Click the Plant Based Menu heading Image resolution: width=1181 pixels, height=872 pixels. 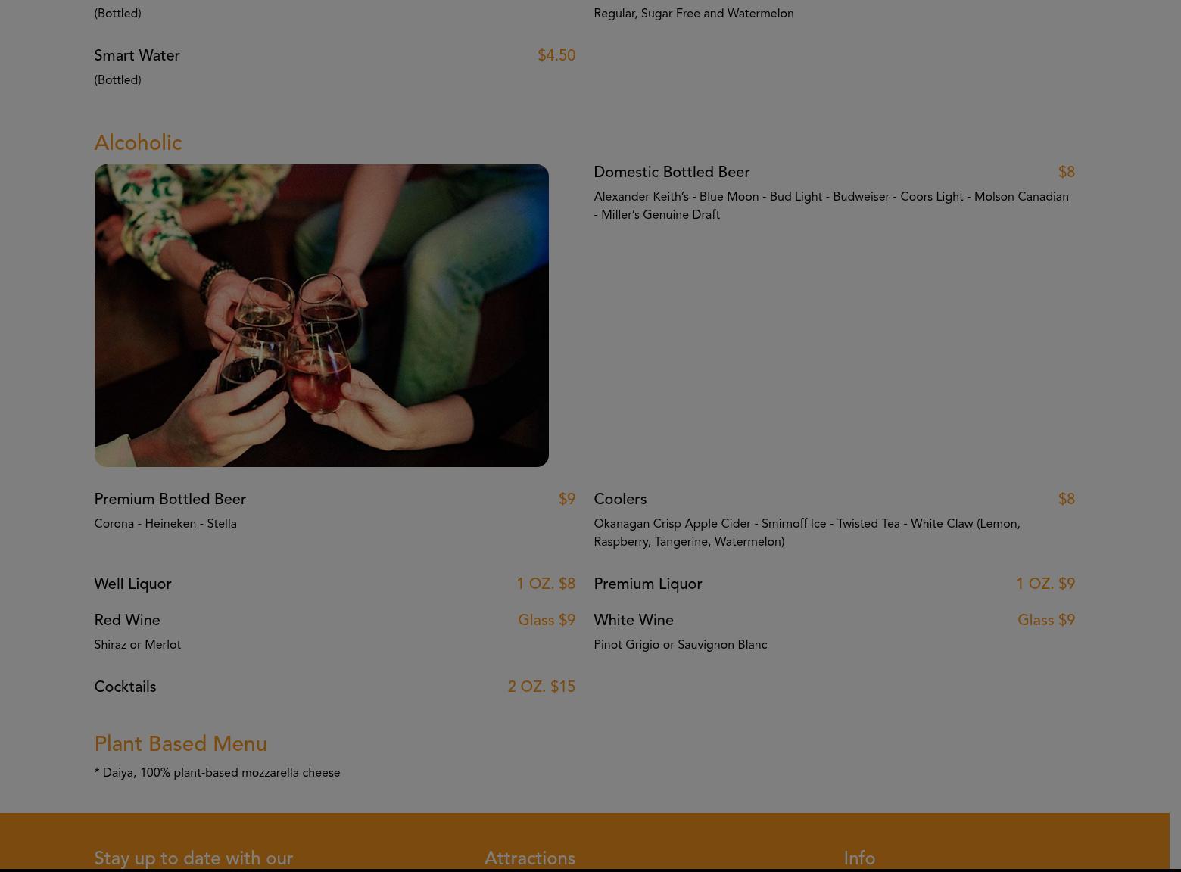[180, 744]
